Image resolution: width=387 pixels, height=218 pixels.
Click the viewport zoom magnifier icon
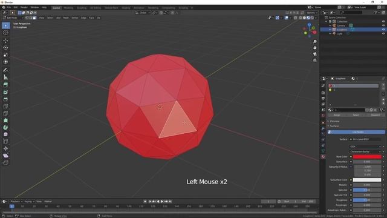(314, 42)
